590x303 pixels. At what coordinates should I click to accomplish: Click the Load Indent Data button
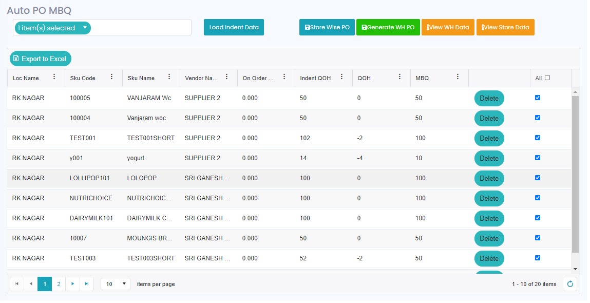(234, 27)
